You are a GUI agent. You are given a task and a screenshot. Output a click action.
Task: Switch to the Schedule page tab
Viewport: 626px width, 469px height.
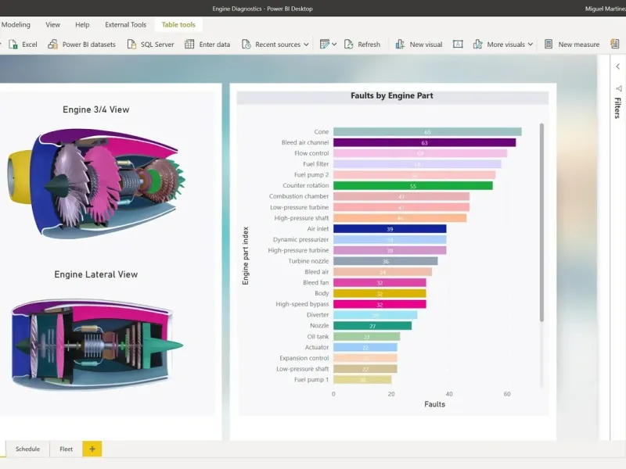tap(27, 449)
